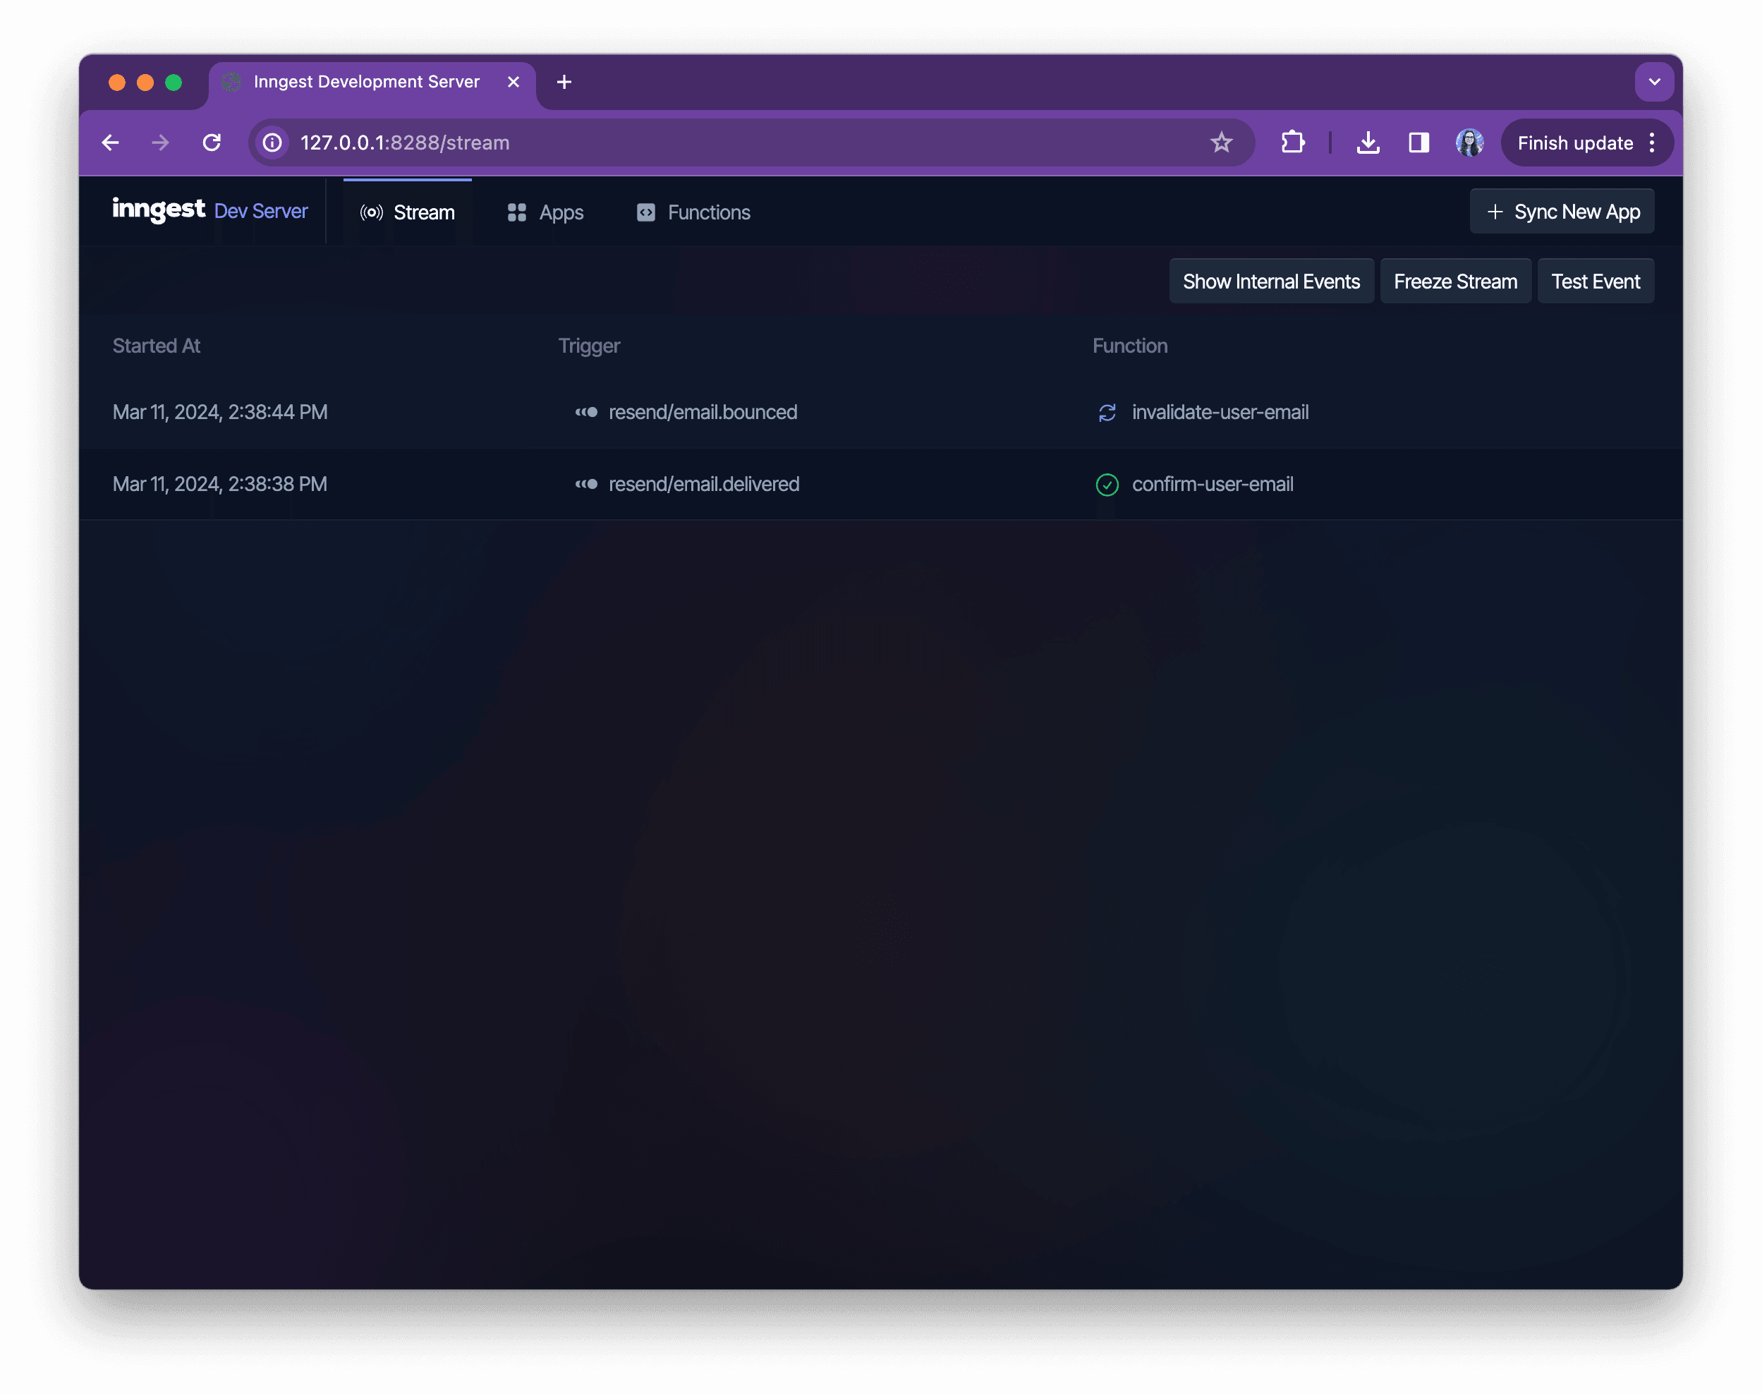Click the trigger icon for resend/email.bounced

(588, 412)
